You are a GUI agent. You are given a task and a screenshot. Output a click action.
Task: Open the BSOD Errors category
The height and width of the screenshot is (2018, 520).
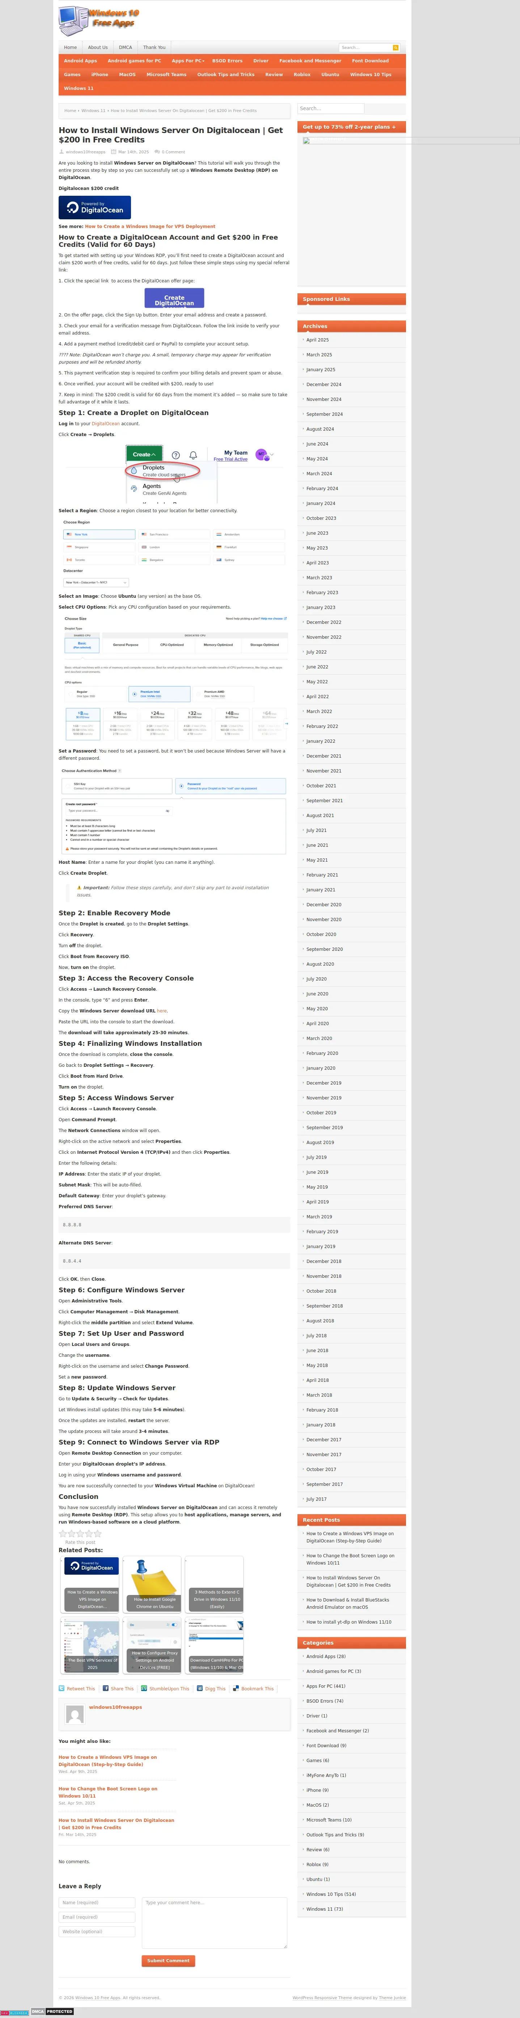pos(228,61)
